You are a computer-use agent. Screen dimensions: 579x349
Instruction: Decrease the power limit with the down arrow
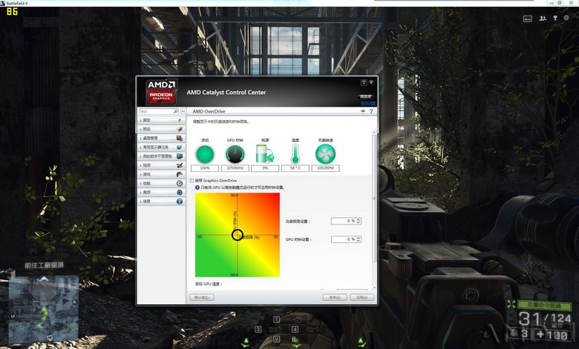359,223
